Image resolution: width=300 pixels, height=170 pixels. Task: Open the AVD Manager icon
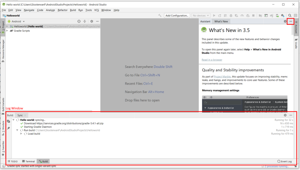coord(277,16)
